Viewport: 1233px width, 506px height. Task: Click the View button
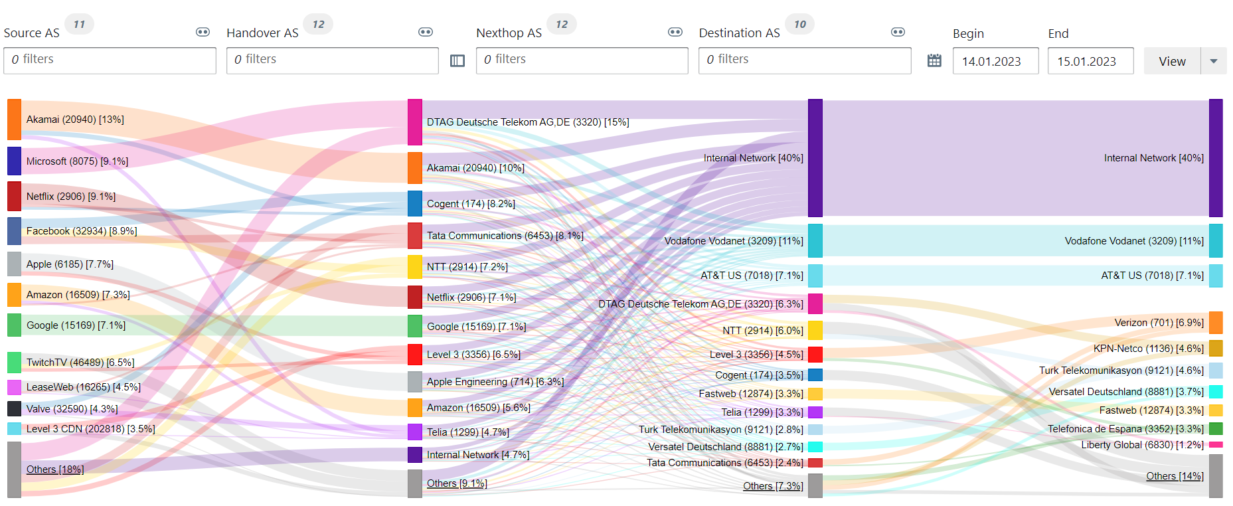(x=1172, y=61)
